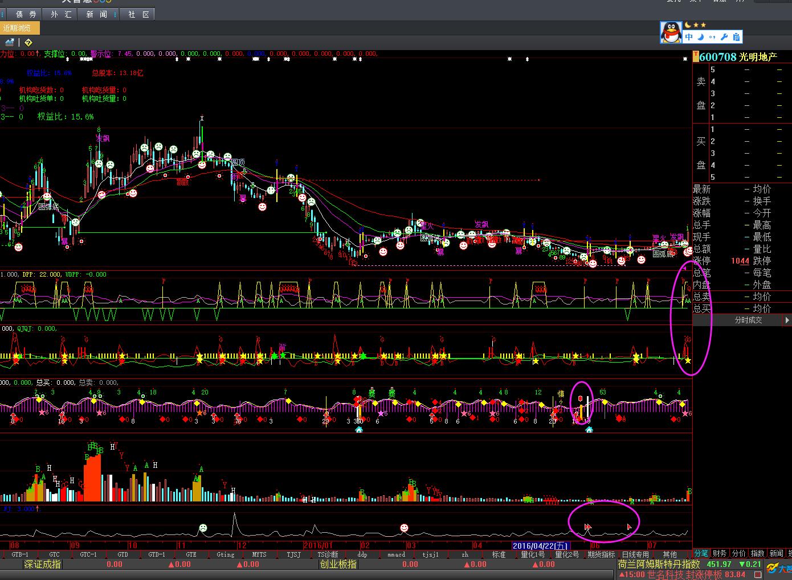792x580 pixels.
Task: Select the 指数 side panel tab
Action: (757, 553)
